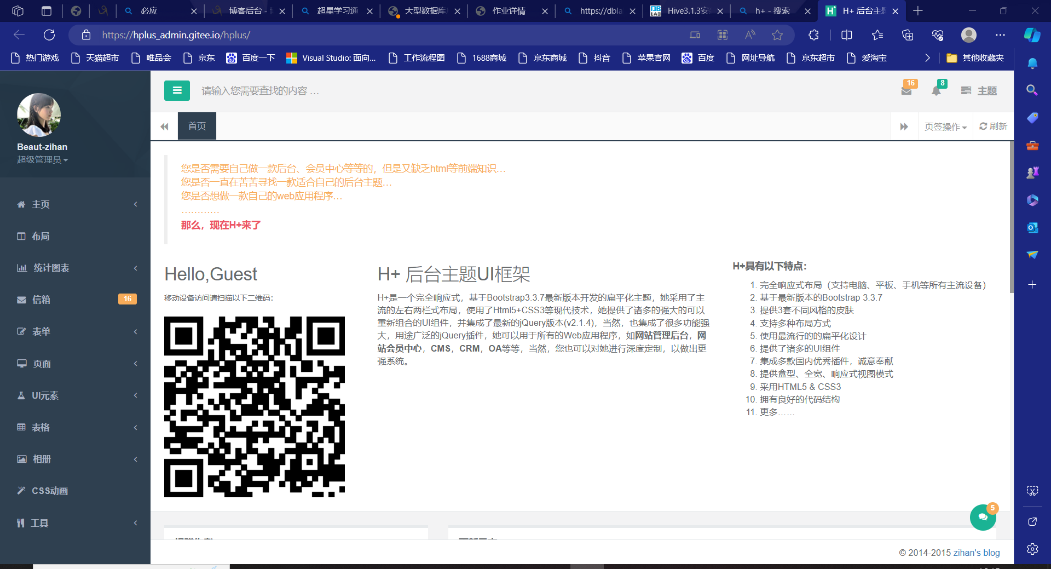Open a new browser tab

pyautogui.click(x=918, y=11)
